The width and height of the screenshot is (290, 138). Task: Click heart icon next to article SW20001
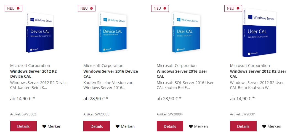point(264,126)
